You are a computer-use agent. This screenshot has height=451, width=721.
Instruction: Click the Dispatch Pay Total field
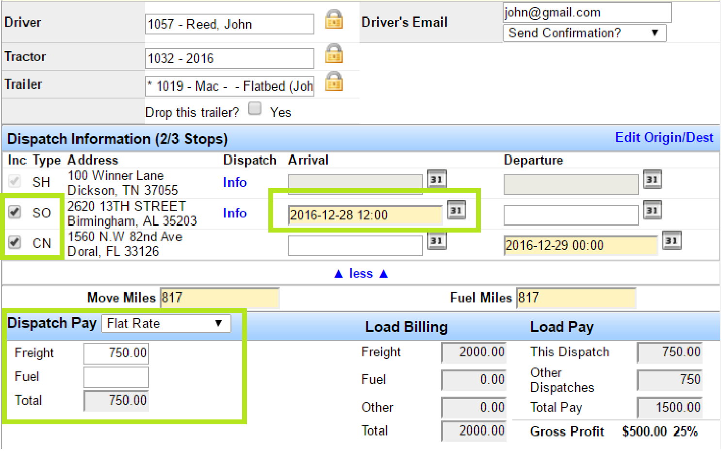coord(116,401)
